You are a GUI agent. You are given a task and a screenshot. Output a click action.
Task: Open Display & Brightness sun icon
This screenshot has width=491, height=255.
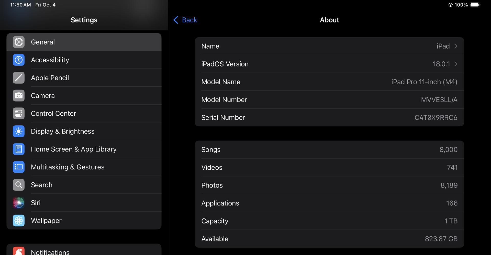point(19,131)
